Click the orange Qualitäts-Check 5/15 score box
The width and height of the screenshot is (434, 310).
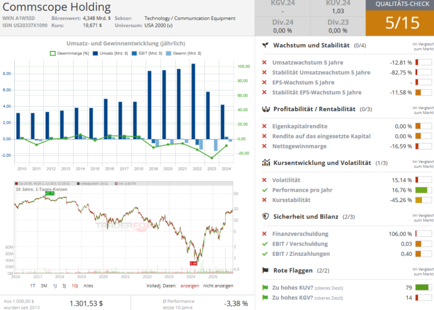[400, 23]
